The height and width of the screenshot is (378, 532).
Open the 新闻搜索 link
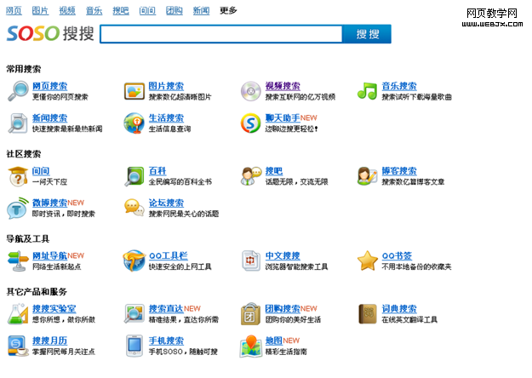pos(49,118)
